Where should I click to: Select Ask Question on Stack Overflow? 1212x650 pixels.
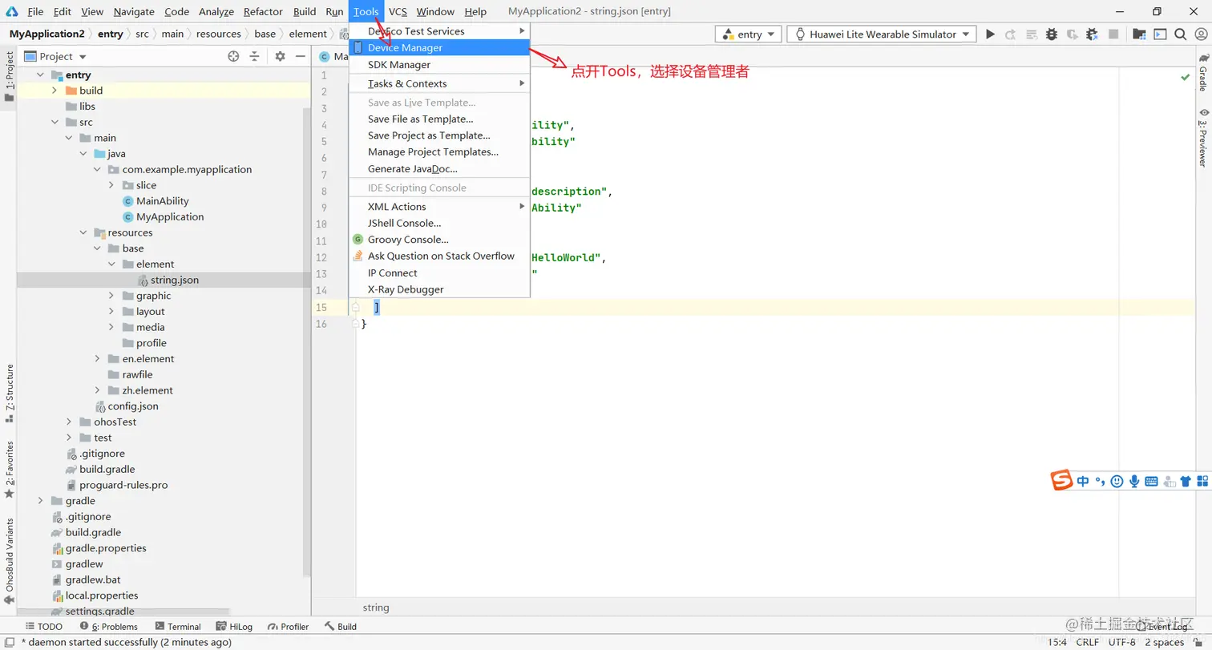click(439, 256)
